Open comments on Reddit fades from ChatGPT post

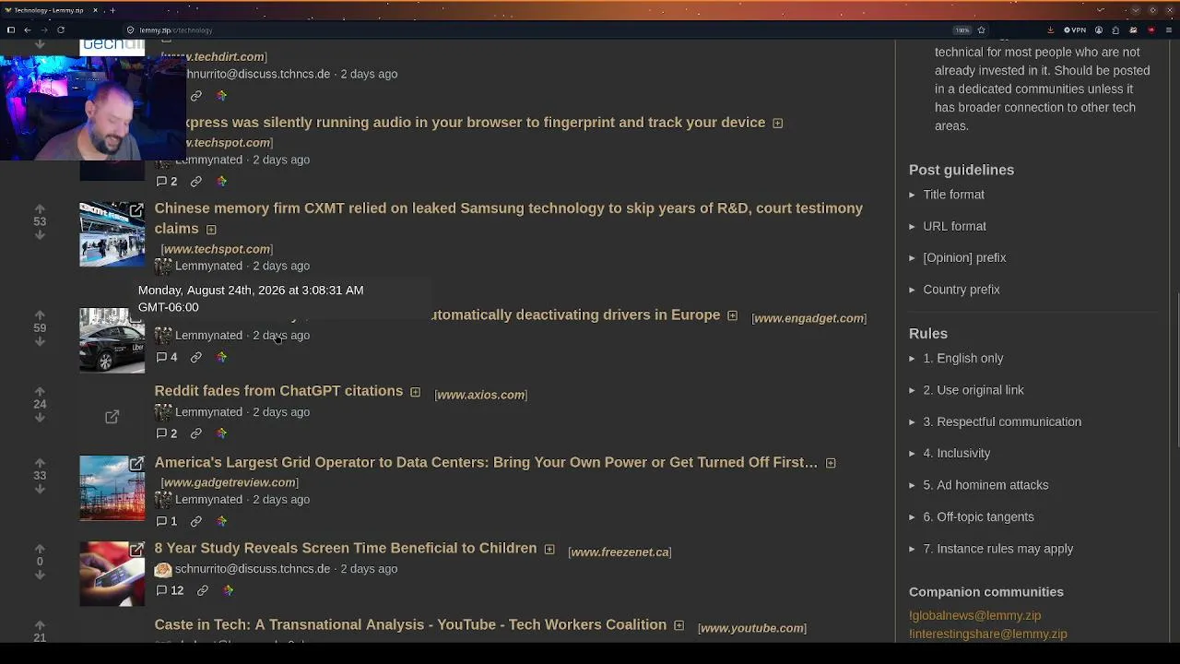167,433
